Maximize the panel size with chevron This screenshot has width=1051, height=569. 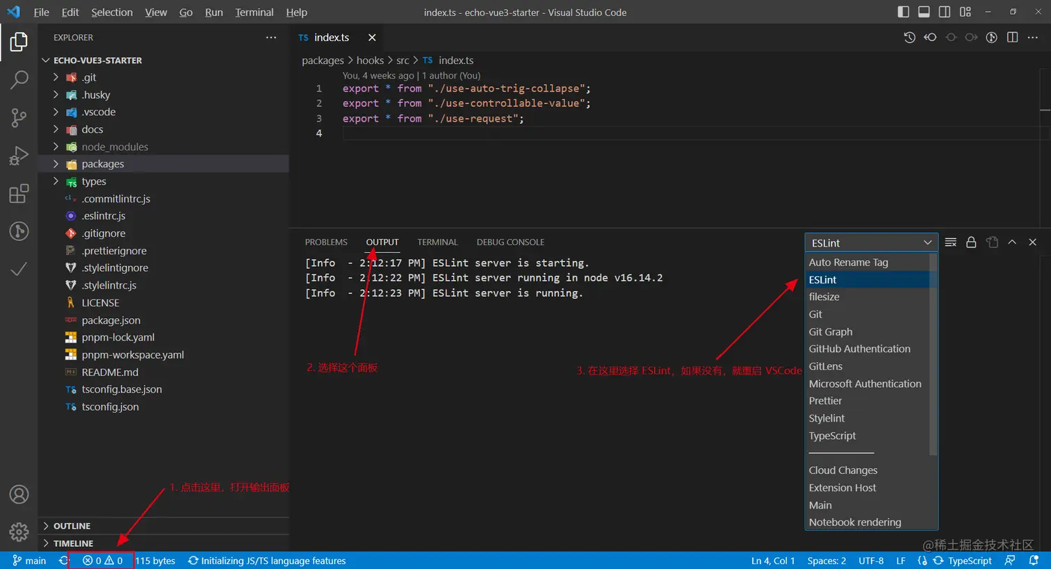[x=1012, y=242]
